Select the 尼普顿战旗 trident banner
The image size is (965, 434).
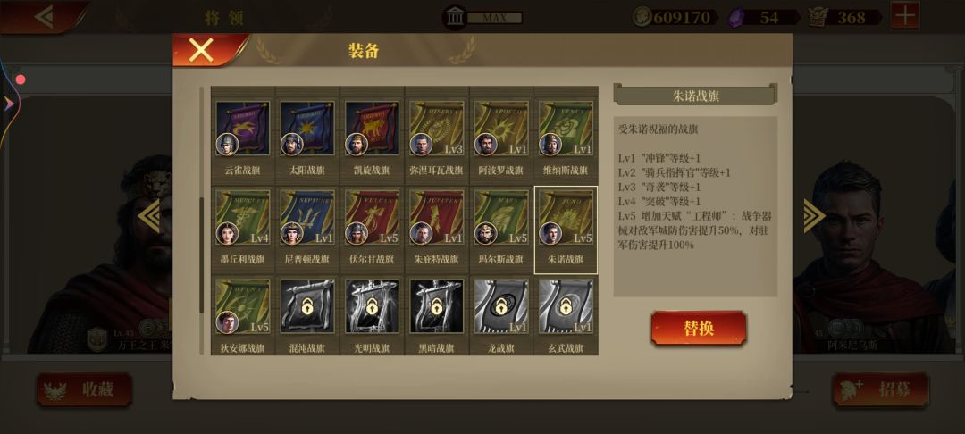(307, 218)
